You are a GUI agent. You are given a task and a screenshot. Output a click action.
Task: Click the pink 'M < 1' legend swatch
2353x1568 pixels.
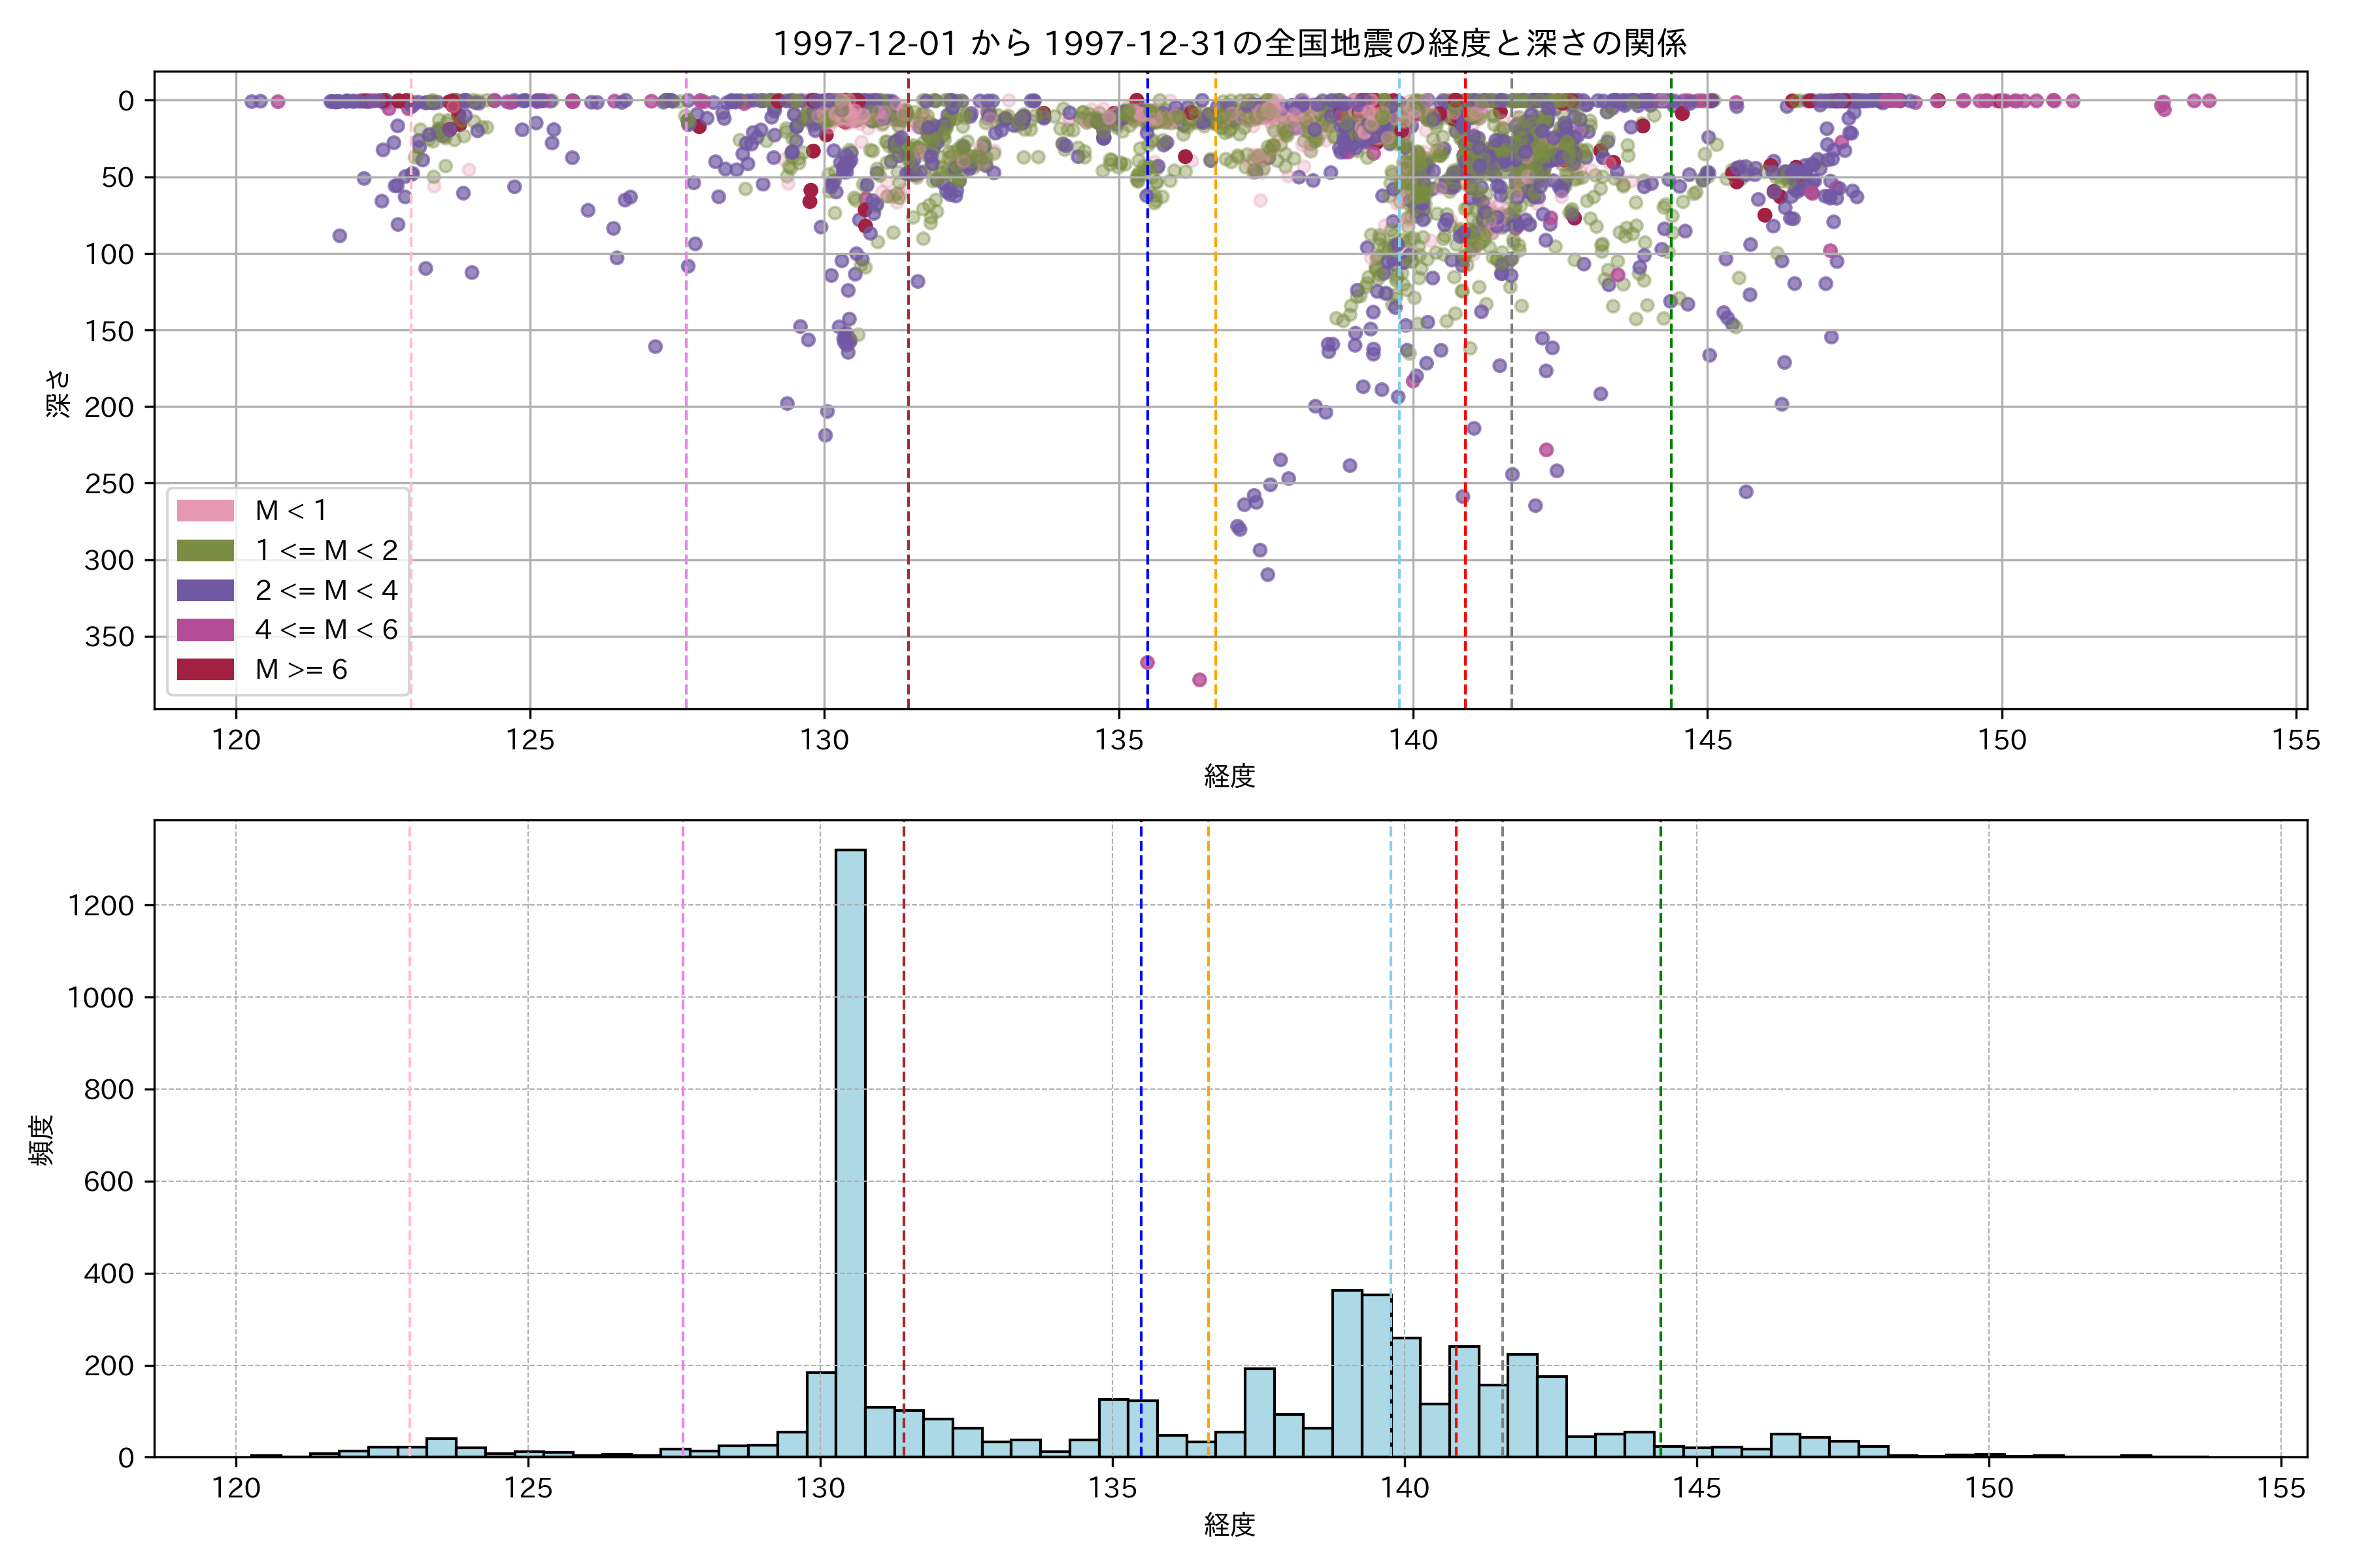205,511
